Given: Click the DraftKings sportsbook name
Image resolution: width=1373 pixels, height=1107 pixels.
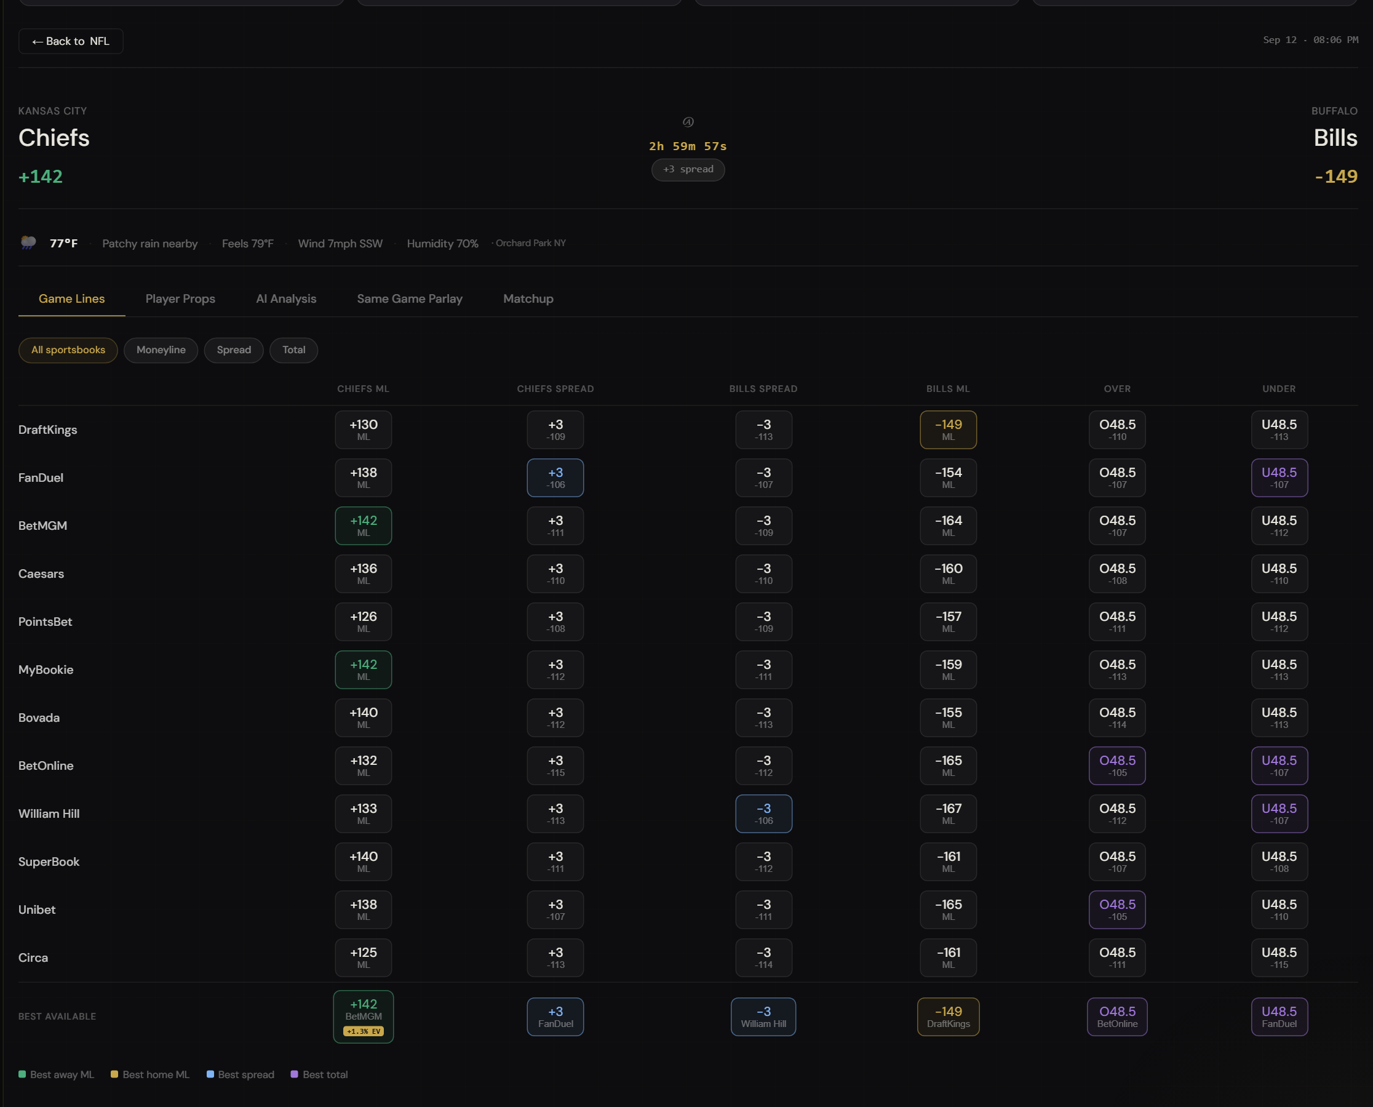Looking at the screenshot, I should point(48,430).
